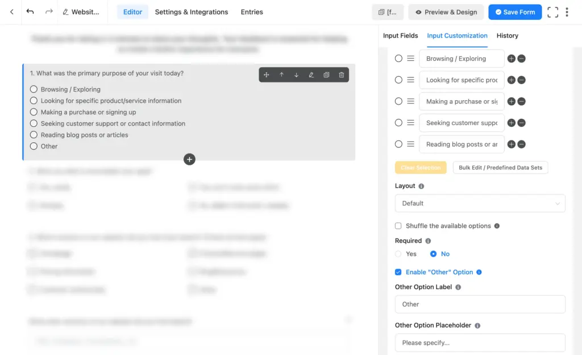This screenshot has width=582, height=355.
Task: Grab the reorder handle for Reading blog posts
Action: tap(410, 144)
